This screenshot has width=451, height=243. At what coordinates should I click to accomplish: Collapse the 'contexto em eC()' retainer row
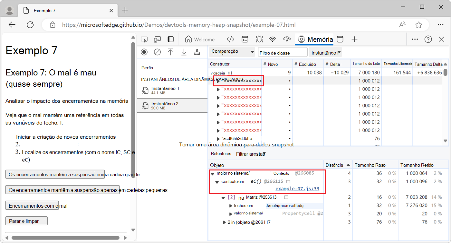pos(217,182)
